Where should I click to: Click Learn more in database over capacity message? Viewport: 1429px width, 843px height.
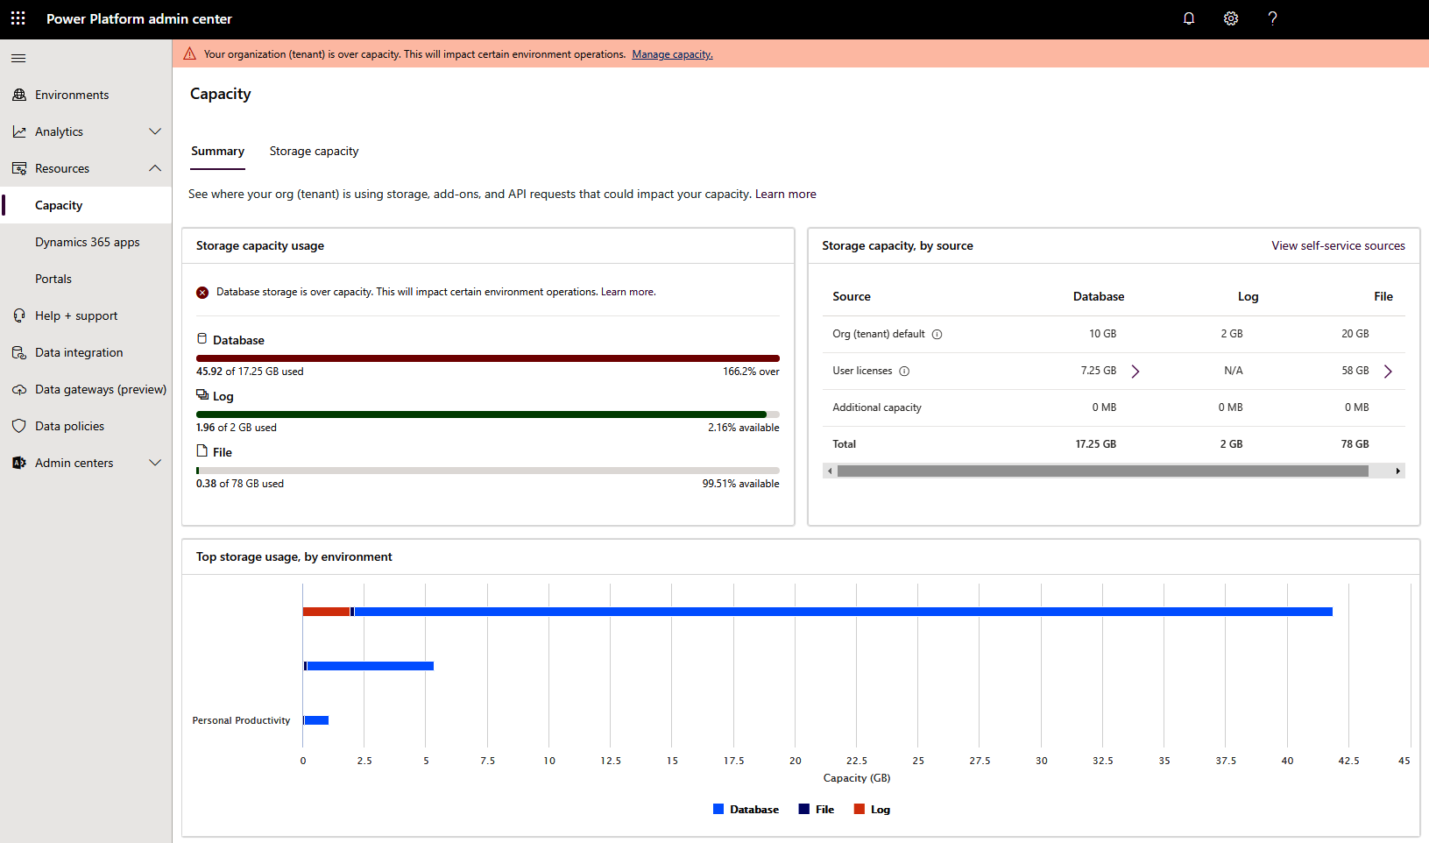627,292
